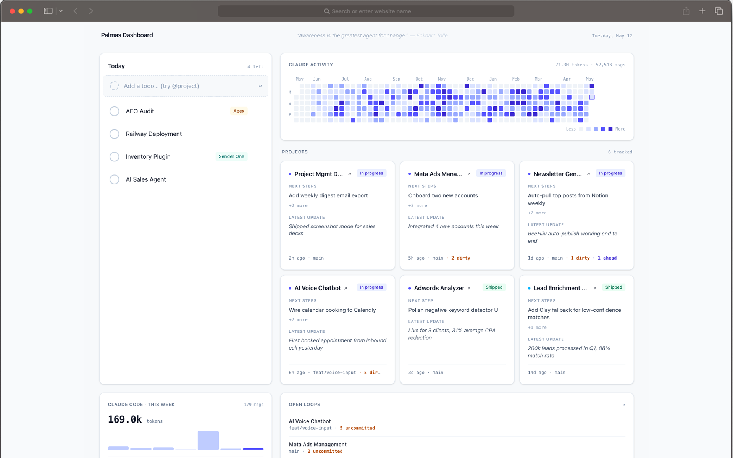Click the tallest bar in Claude Code weekly chart
Viewport: 733px width, 458px height.
pyautogui.click(x=208, y=440)
